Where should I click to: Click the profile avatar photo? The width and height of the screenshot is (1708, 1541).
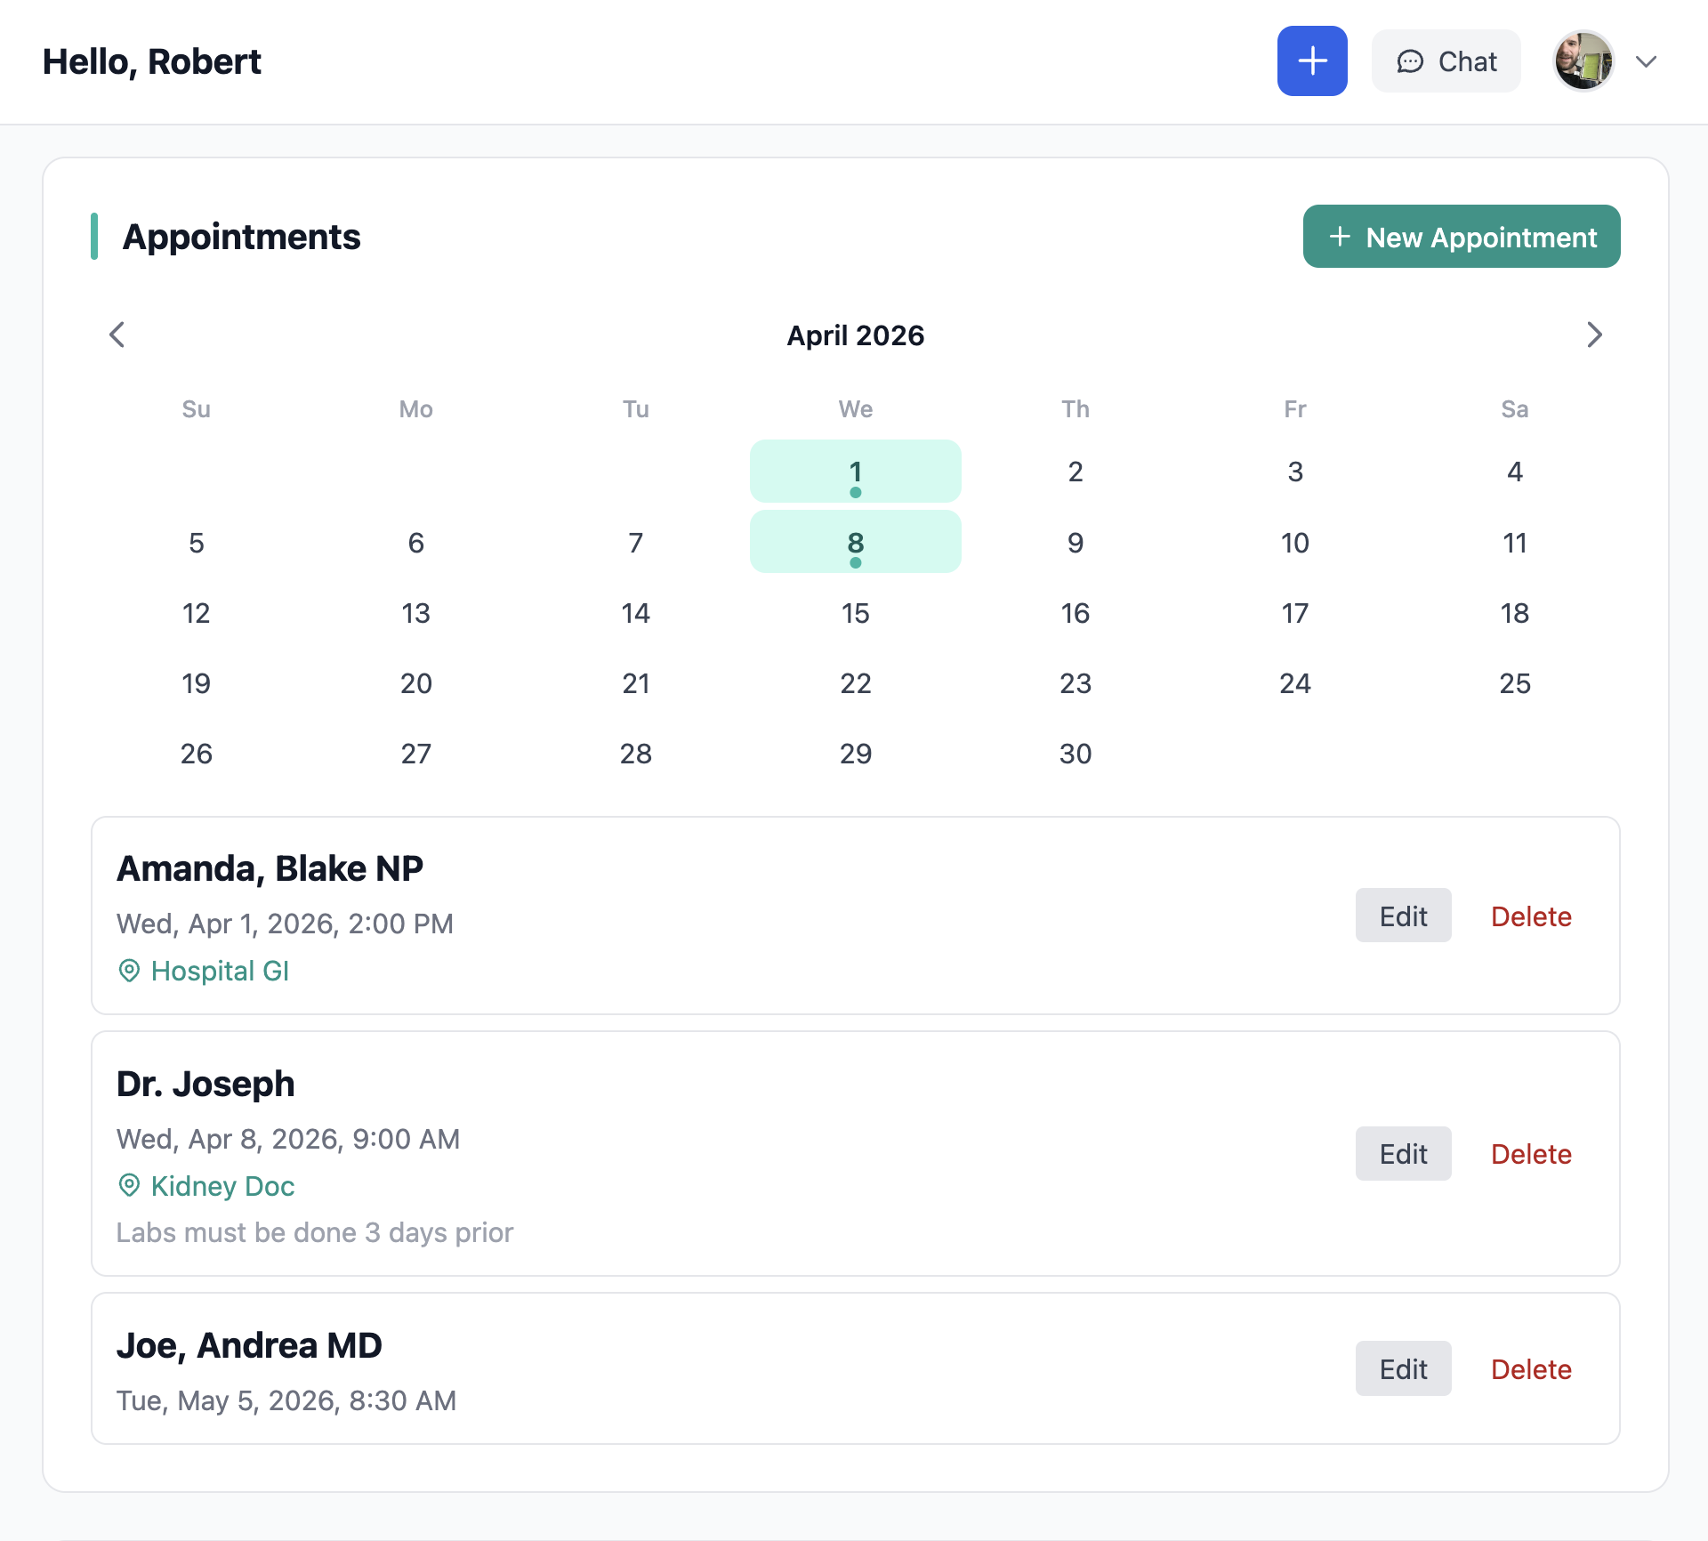1583,61
